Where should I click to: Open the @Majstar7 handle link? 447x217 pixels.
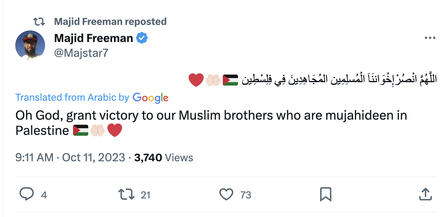pyautogui.click(x=81, y=53)
